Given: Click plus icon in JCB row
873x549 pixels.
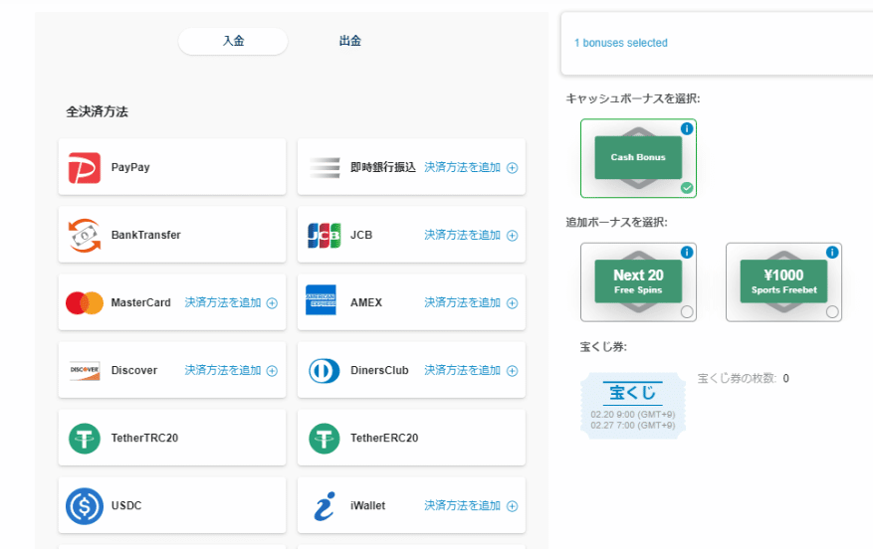Looking at the screenshot, I should coord(513,236).
